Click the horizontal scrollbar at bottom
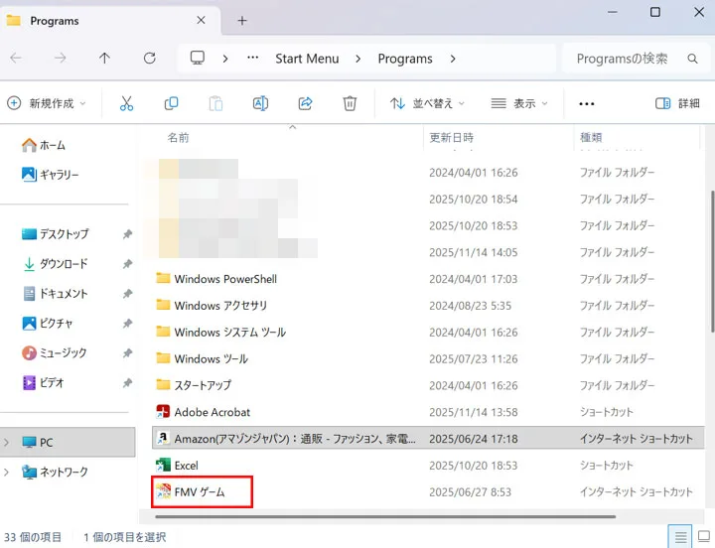This screenshot has width=715, height=548. [385, 516]
